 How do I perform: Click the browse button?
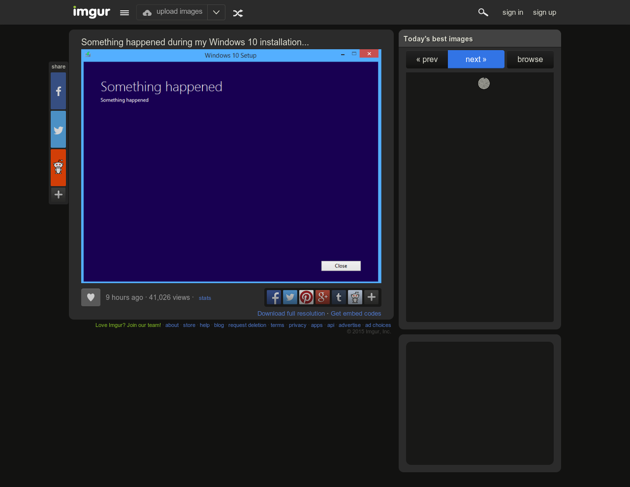click(x=530, y=60)
